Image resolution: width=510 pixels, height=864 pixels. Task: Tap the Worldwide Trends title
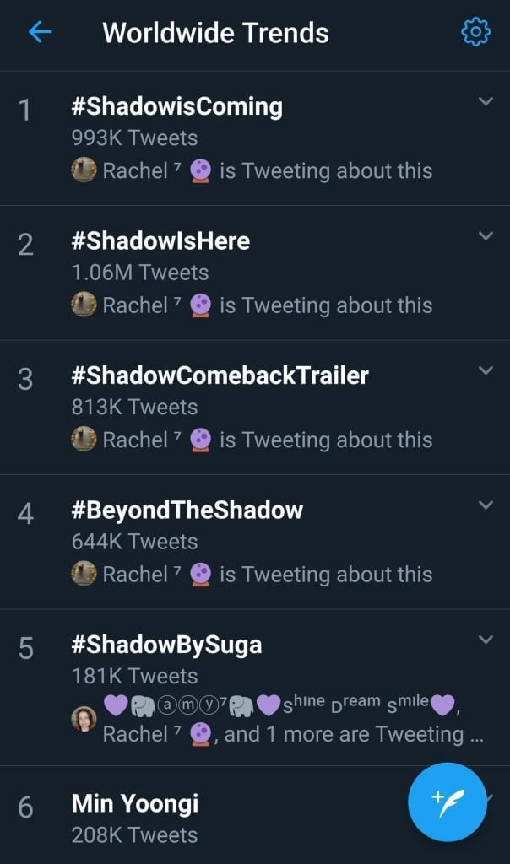coord(215,33)
